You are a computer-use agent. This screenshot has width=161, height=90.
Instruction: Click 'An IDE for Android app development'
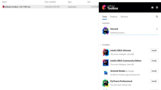[125, 75]
